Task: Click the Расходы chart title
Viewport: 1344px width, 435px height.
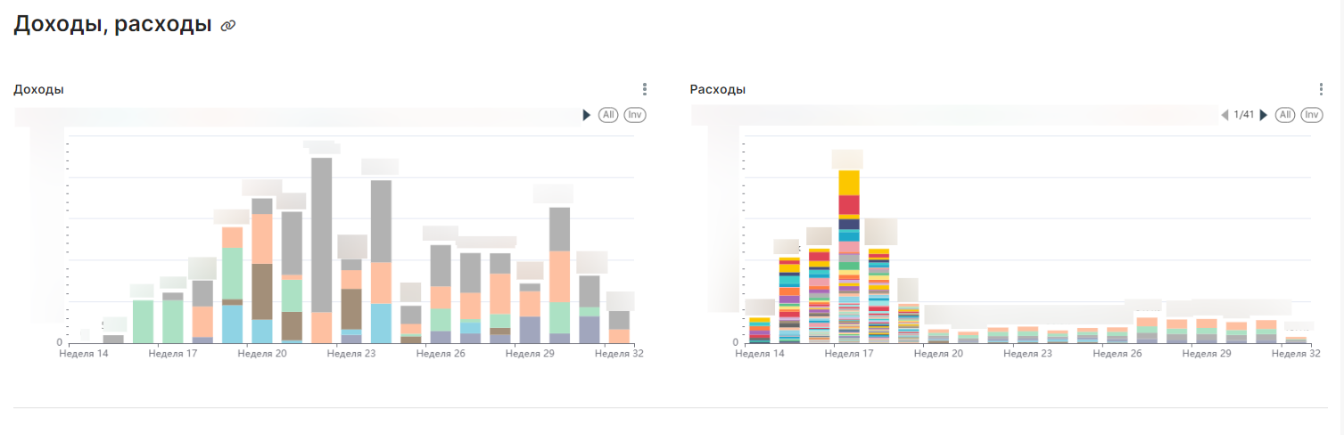Action: [718, 89]
